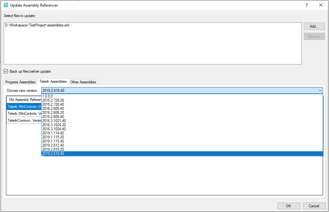This screenshot has width=329, height=212.
Task: Choose version 2015.2.728.40
Action: 182,104
